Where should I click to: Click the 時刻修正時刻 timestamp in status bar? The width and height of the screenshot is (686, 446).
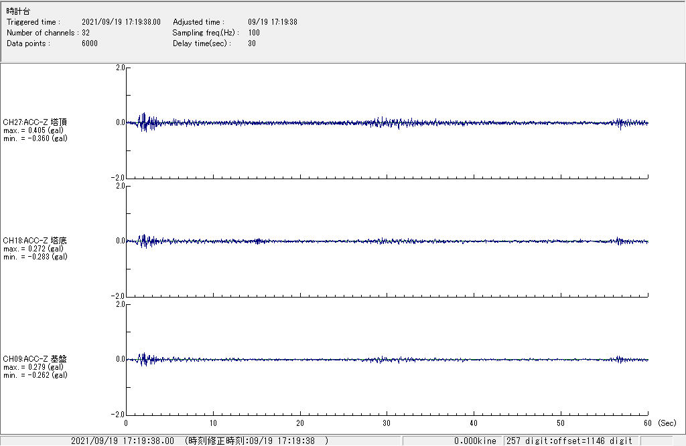[x=257, y=441]
